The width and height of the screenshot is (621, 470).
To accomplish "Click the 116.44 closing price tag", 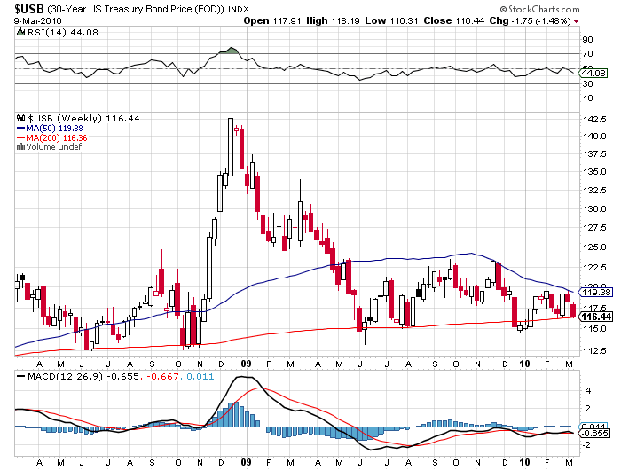I will pos(593,317).
